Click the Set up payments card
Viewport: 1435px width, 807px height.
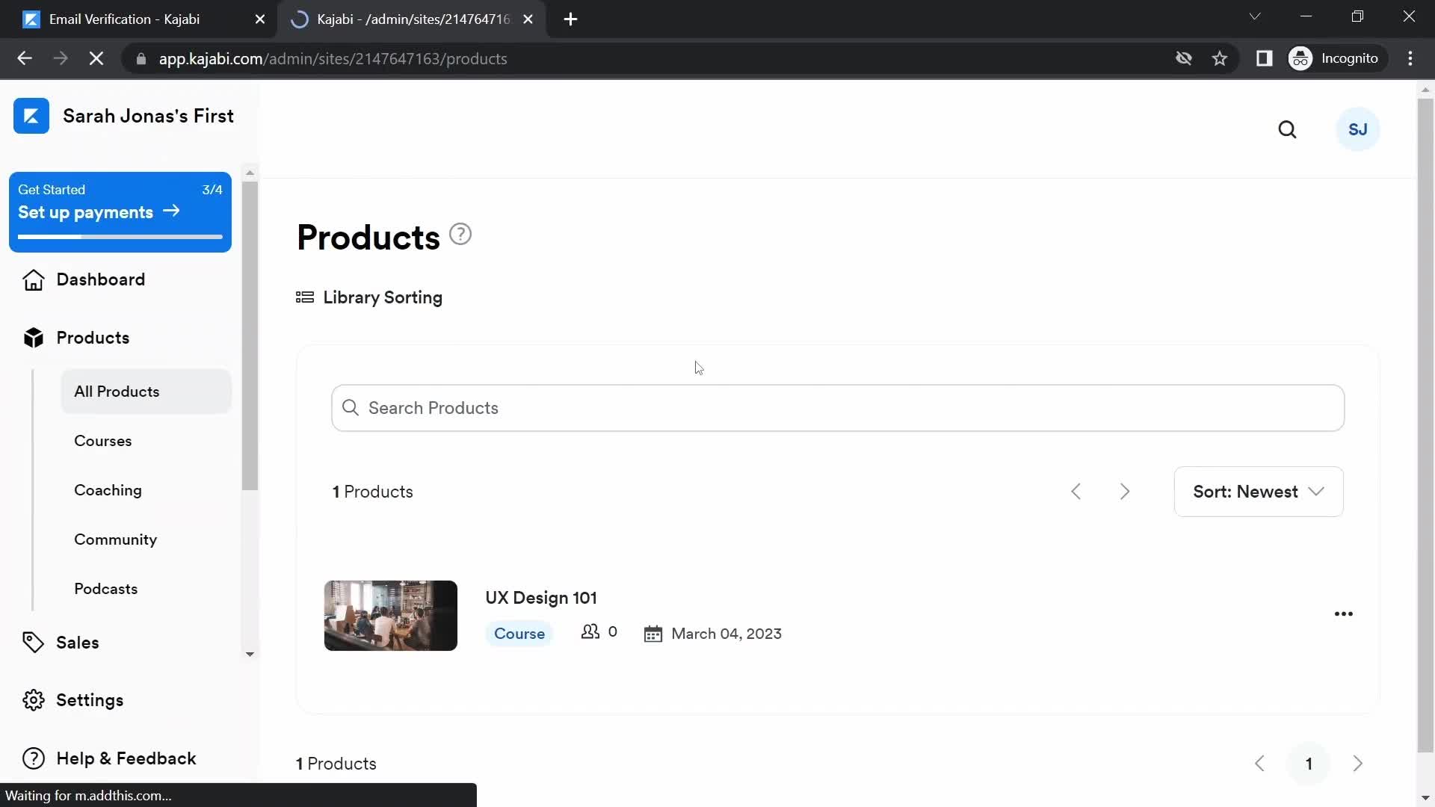(120, 212)
